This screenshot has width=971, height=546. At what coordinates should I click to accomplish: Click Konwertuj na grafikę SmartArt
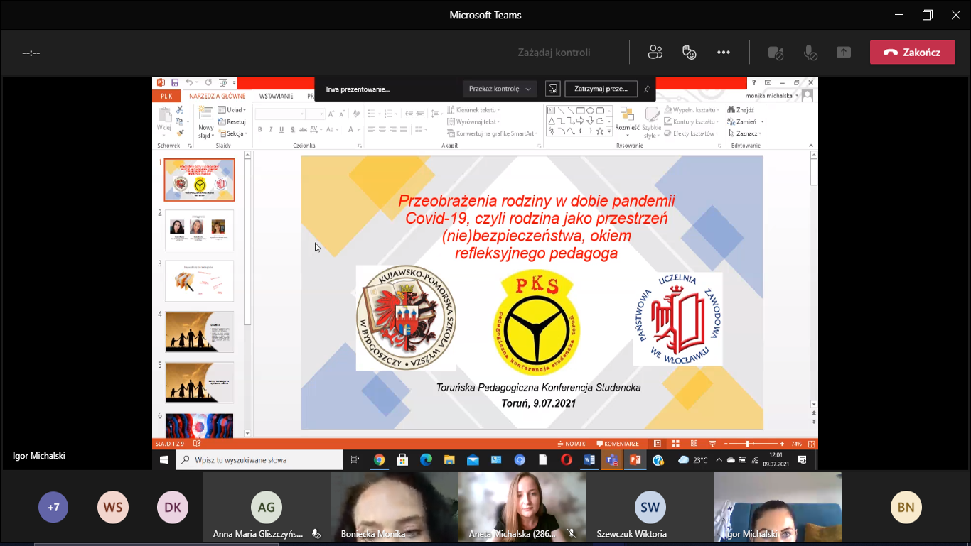pos(491,133)
